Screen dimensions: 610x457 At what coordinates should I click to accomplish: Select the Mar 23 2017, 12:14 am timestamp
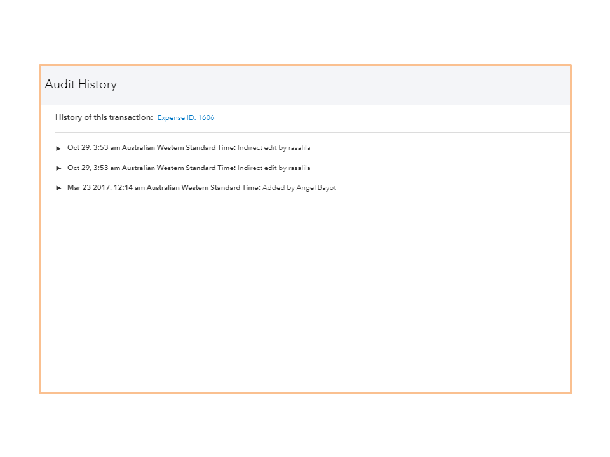105,188
